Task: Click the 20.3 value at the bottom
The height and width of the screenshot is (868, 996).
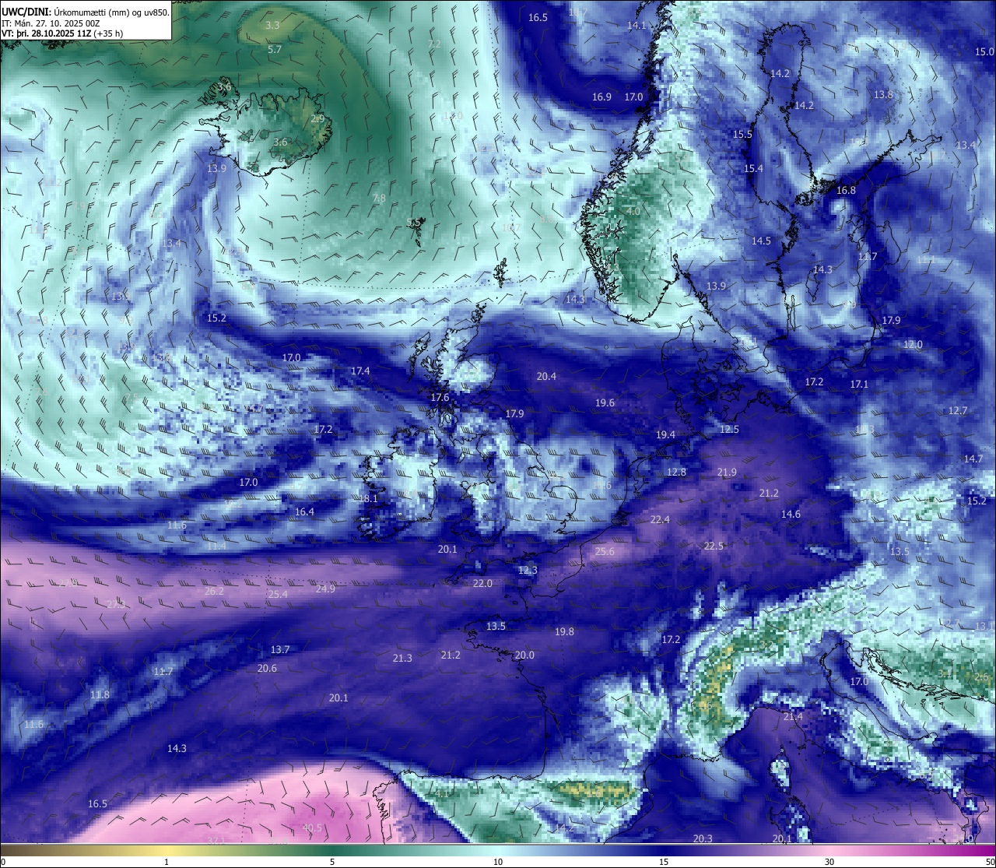Action: [703, 839]
